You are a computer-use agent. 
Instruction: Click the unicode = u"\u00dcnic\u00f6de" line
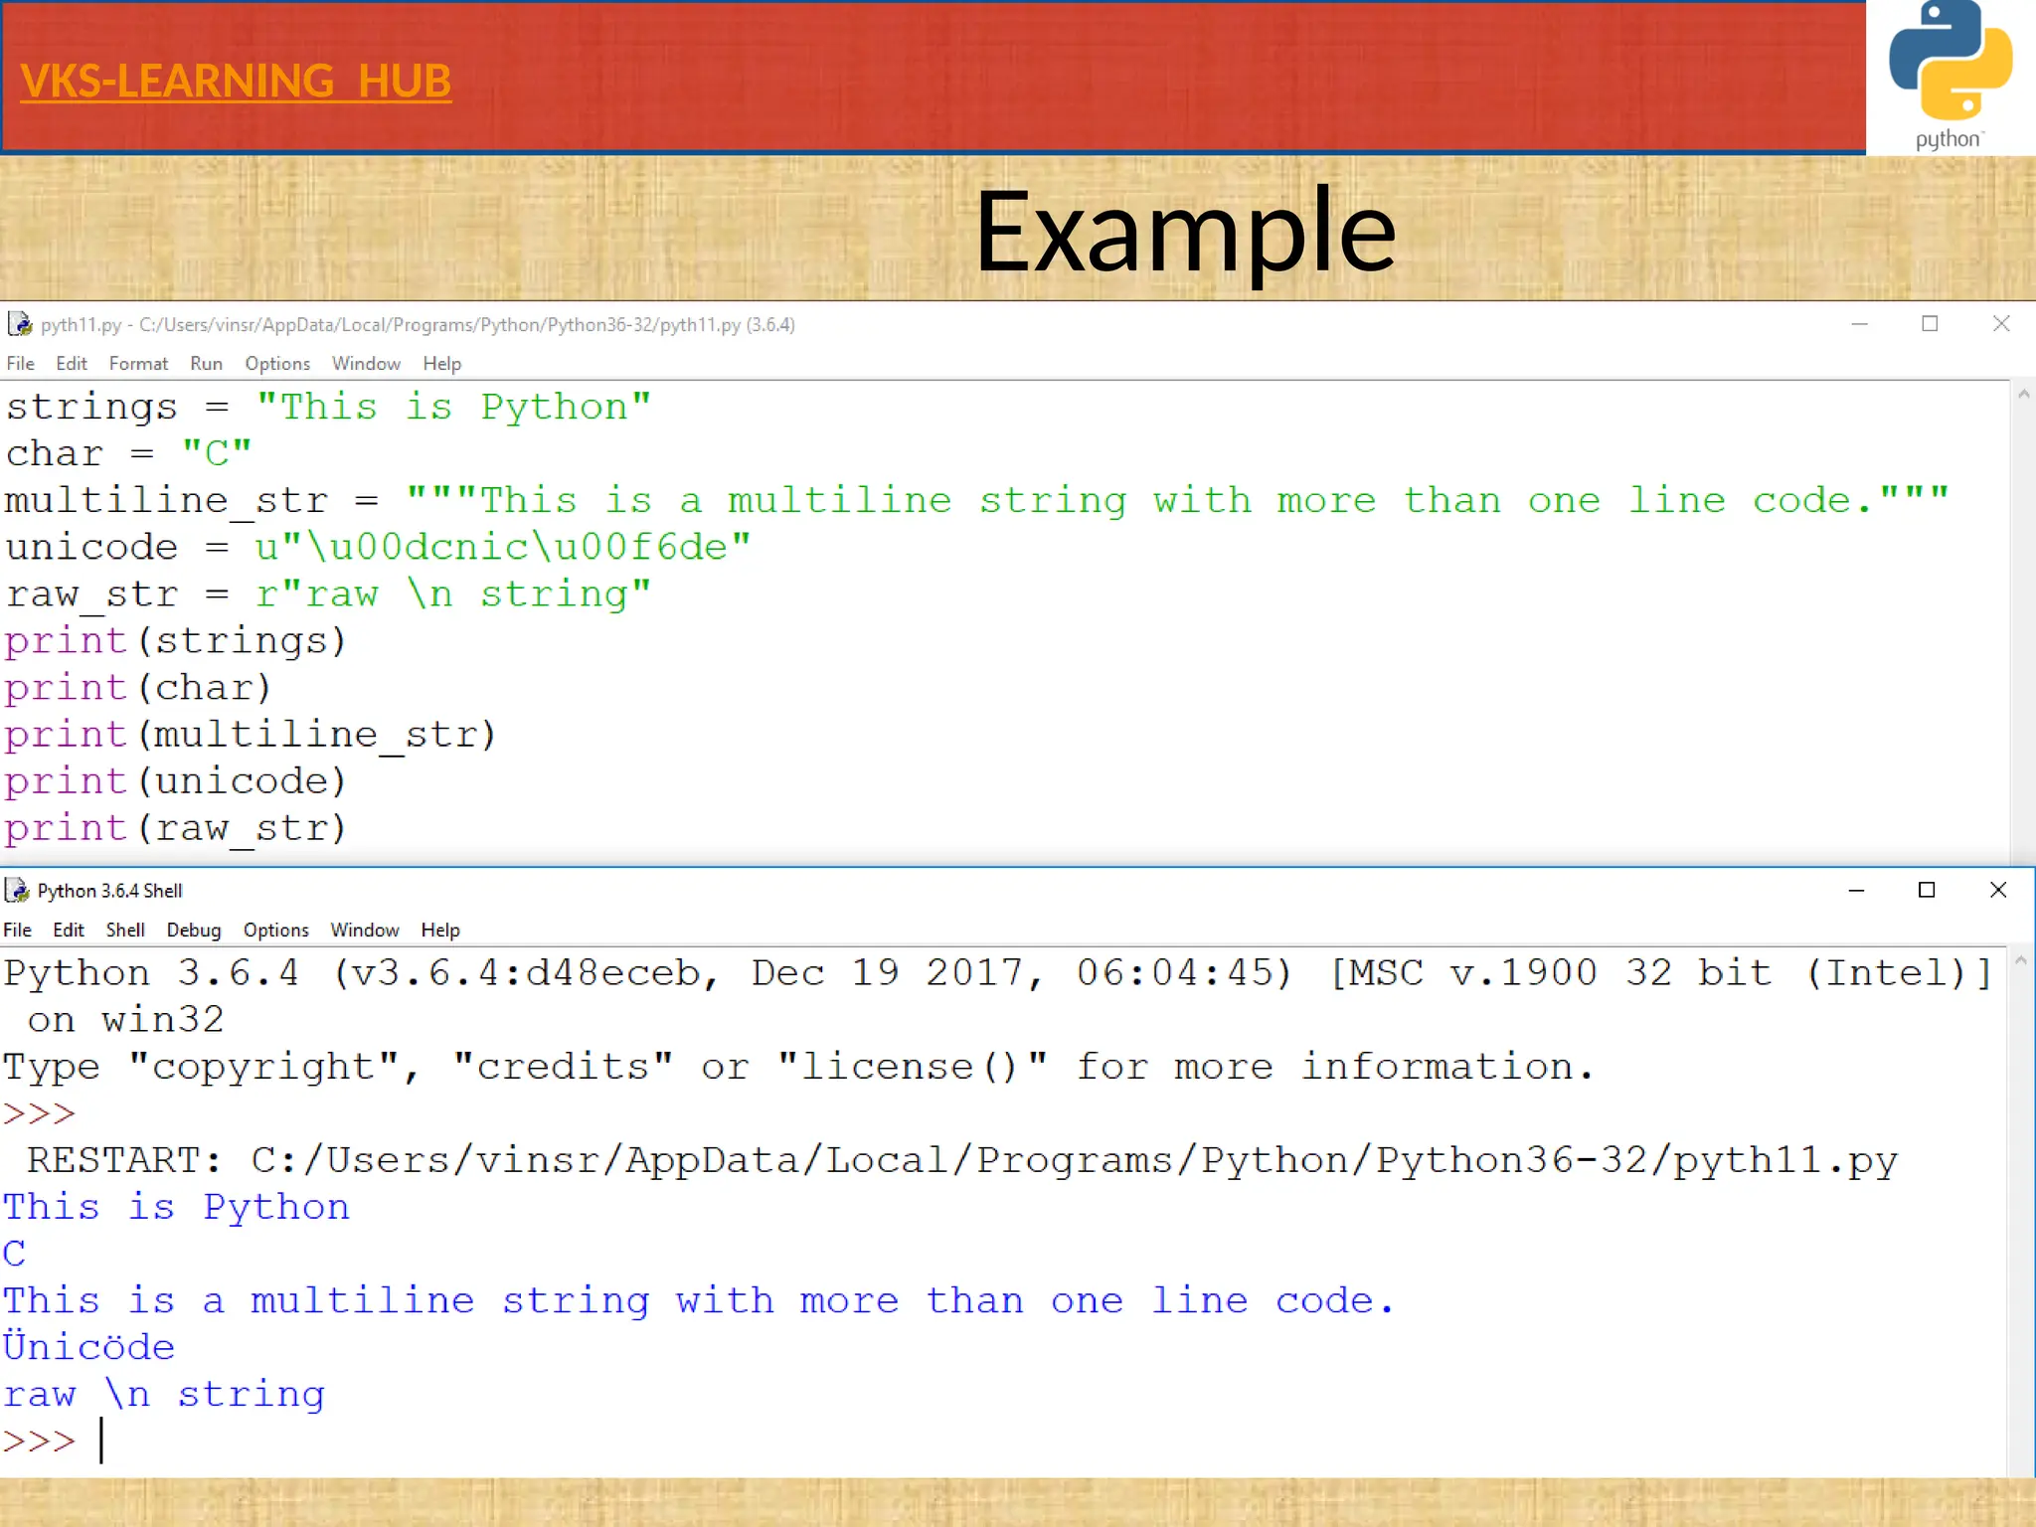[x=378, y=548]
